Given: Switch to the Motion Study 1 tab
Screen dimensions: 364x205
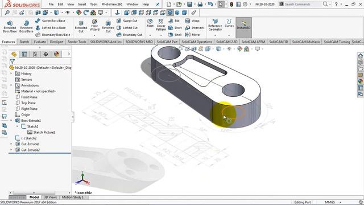Looking at the screenshot, I should pos(72,198).
